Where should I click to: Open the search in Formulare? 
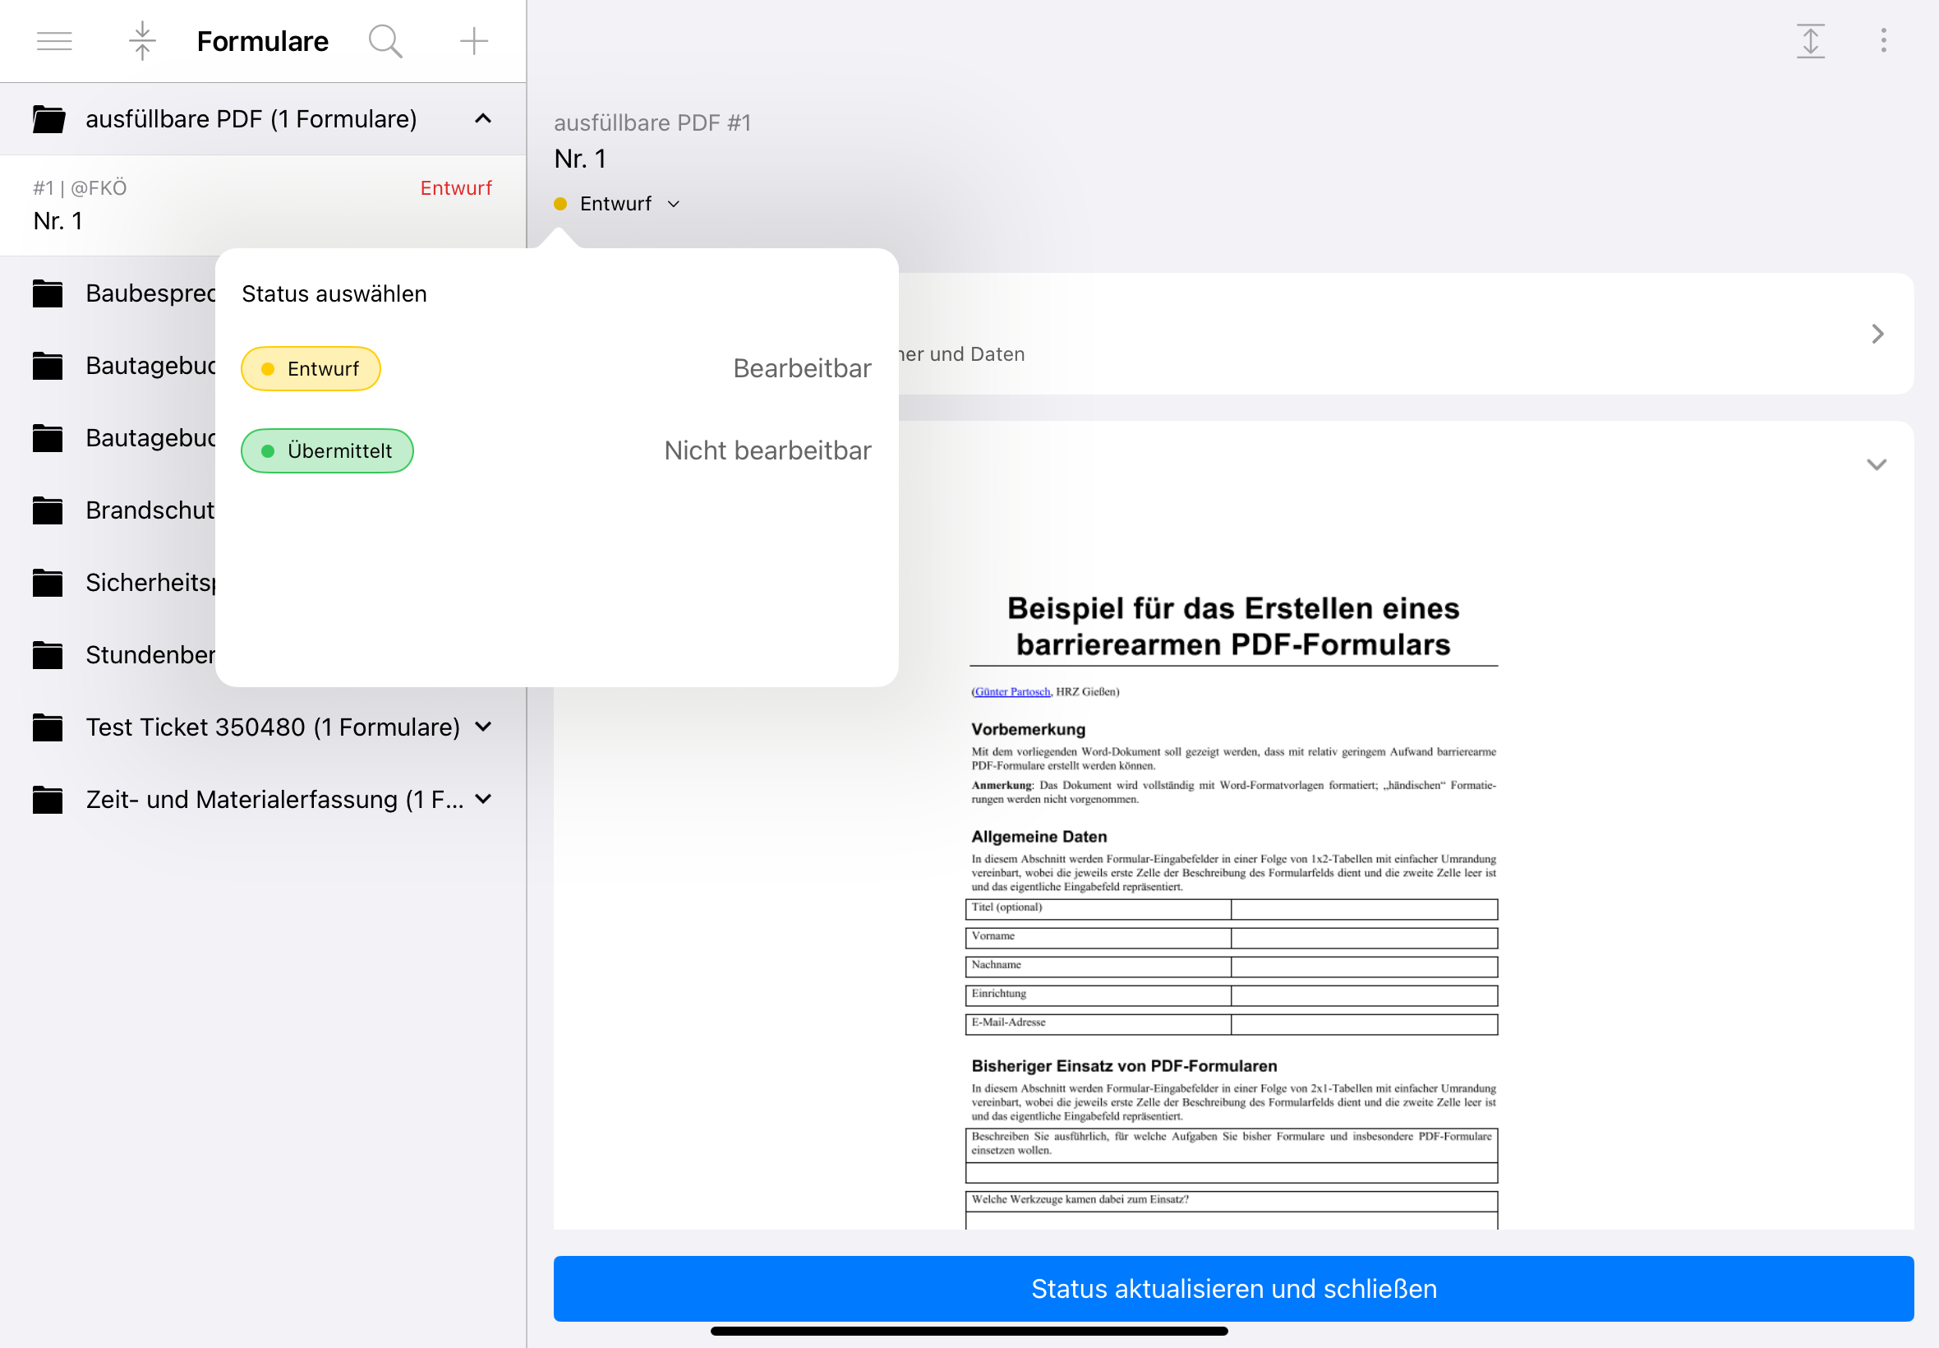385,40
